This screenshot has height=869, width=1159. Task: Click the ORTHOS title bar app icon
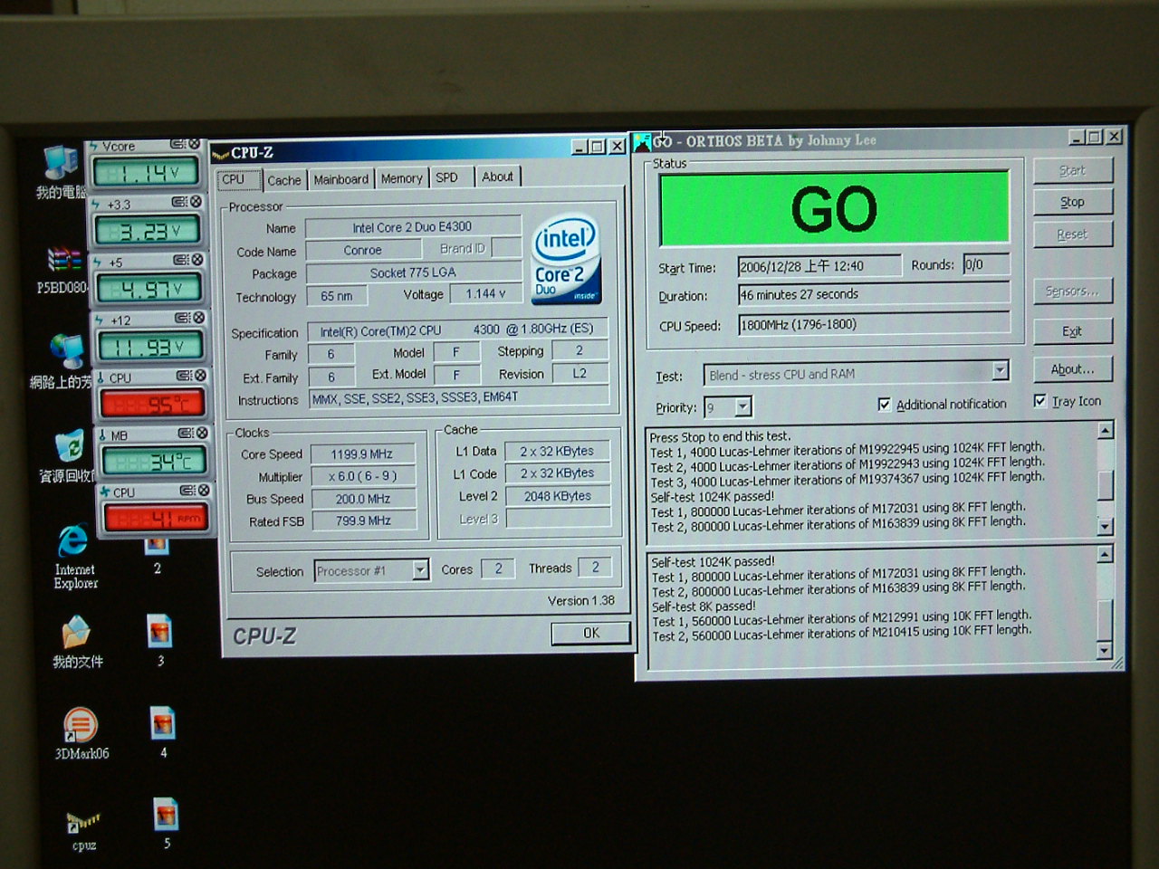pos(643,142)
